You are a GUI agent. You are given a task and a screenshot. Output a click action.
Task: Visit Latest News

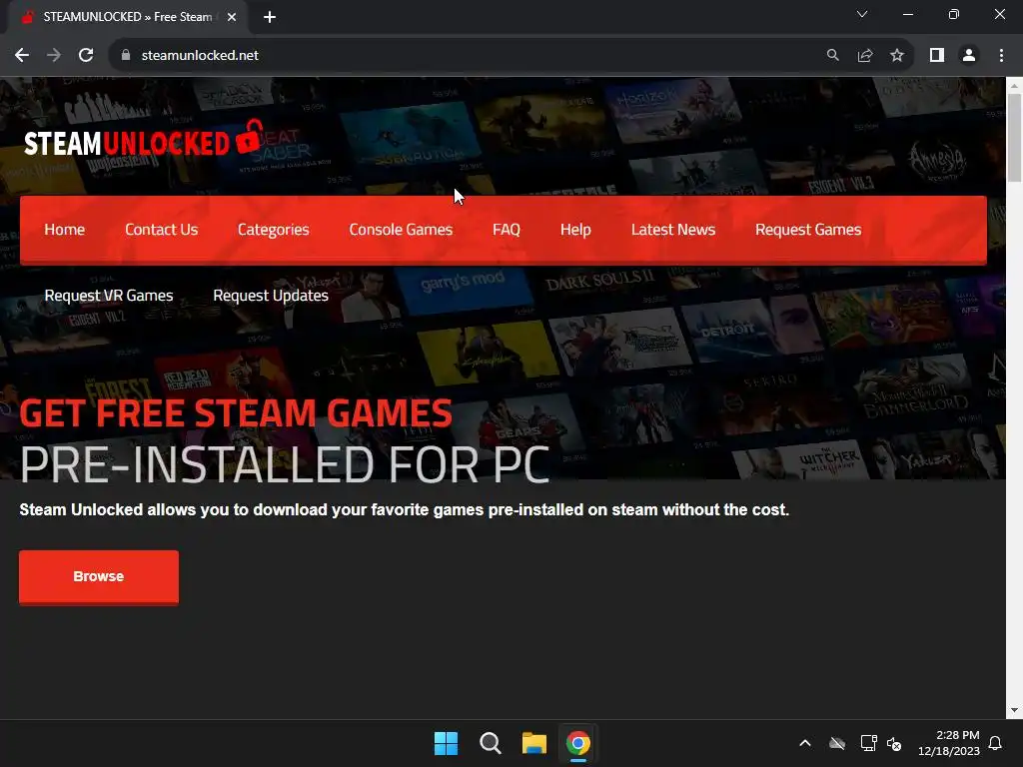[x=673, y=230]
